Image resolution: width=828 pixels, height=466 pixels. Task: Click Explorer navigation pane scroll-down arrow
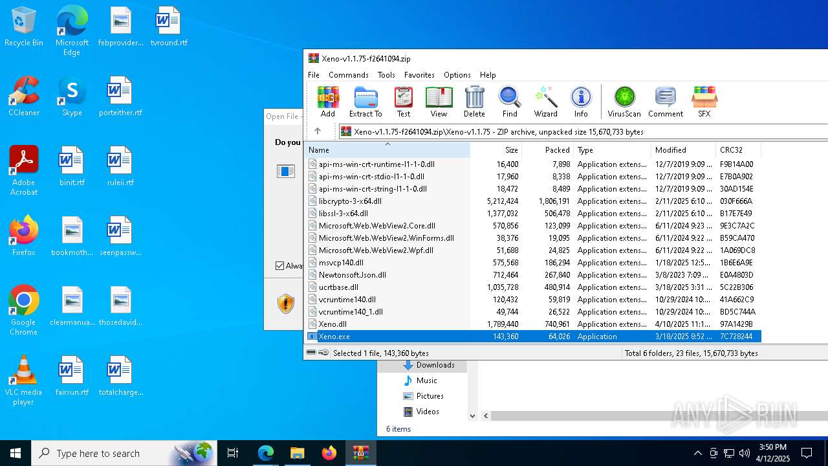[x=472, y=416]
